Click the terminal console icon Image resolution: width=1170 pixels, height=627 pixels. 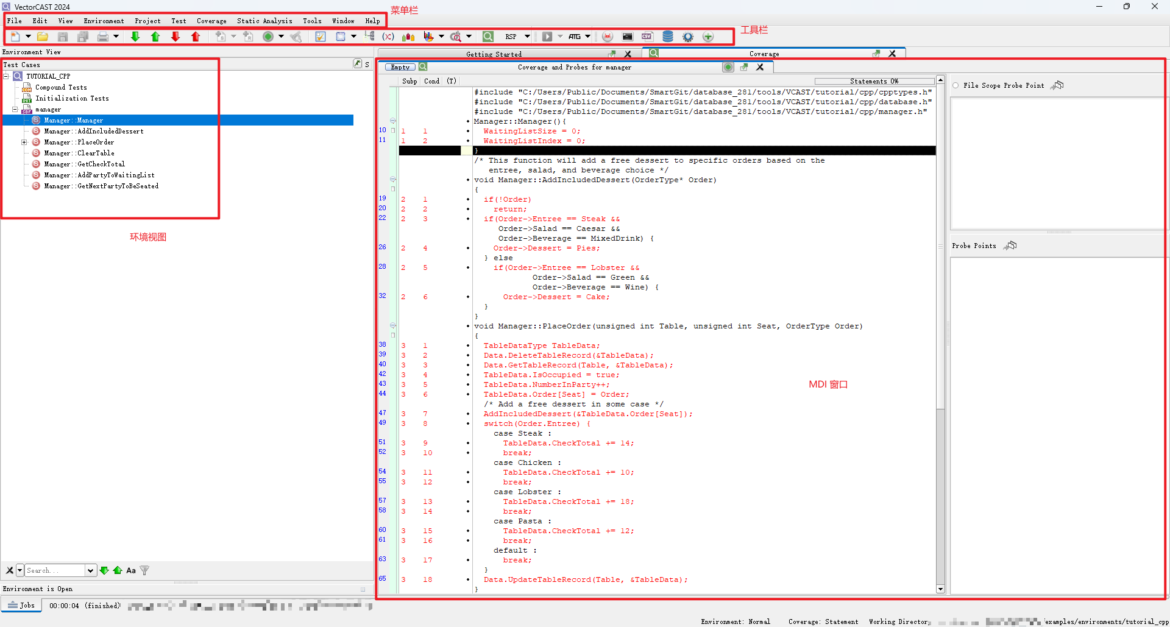point(628,37)
